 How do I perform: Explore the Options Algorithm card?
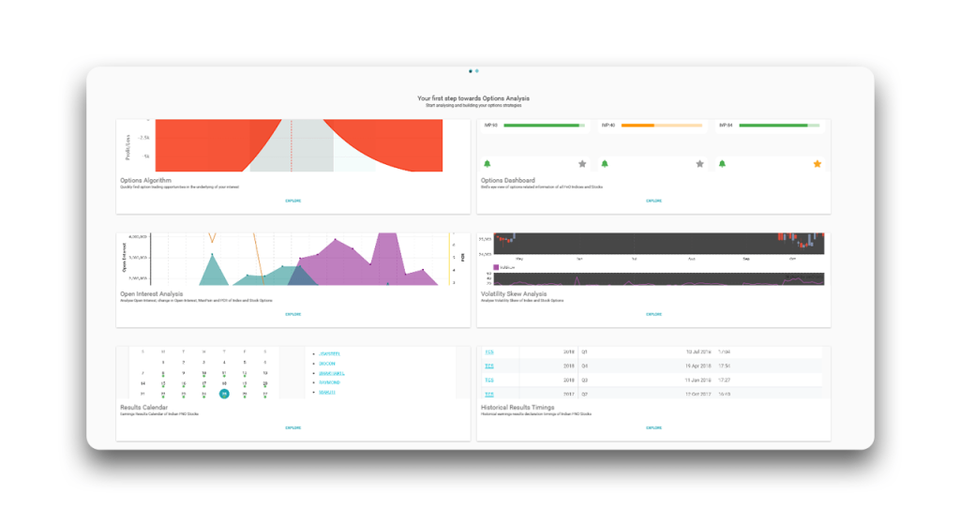(x=293, y=201)
